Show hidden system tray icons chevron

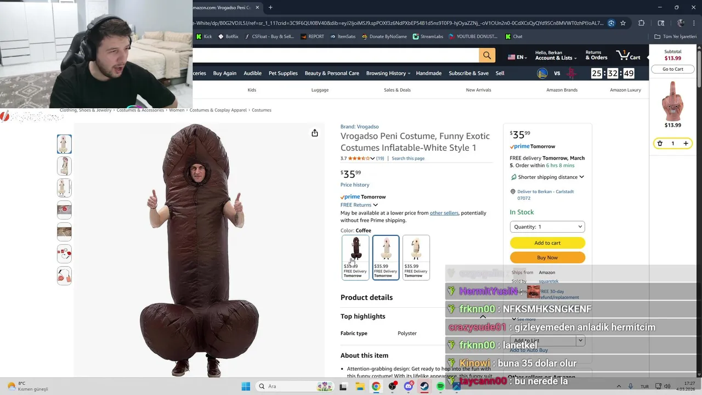[619, 386]
